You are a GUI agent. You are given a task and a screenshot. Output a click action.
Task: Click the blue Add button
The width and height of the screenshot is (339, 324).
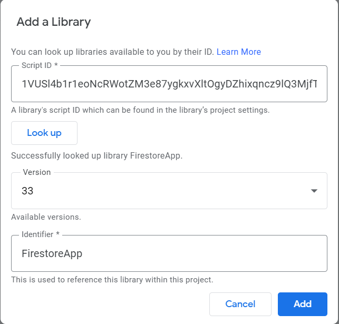pos(303,304)
